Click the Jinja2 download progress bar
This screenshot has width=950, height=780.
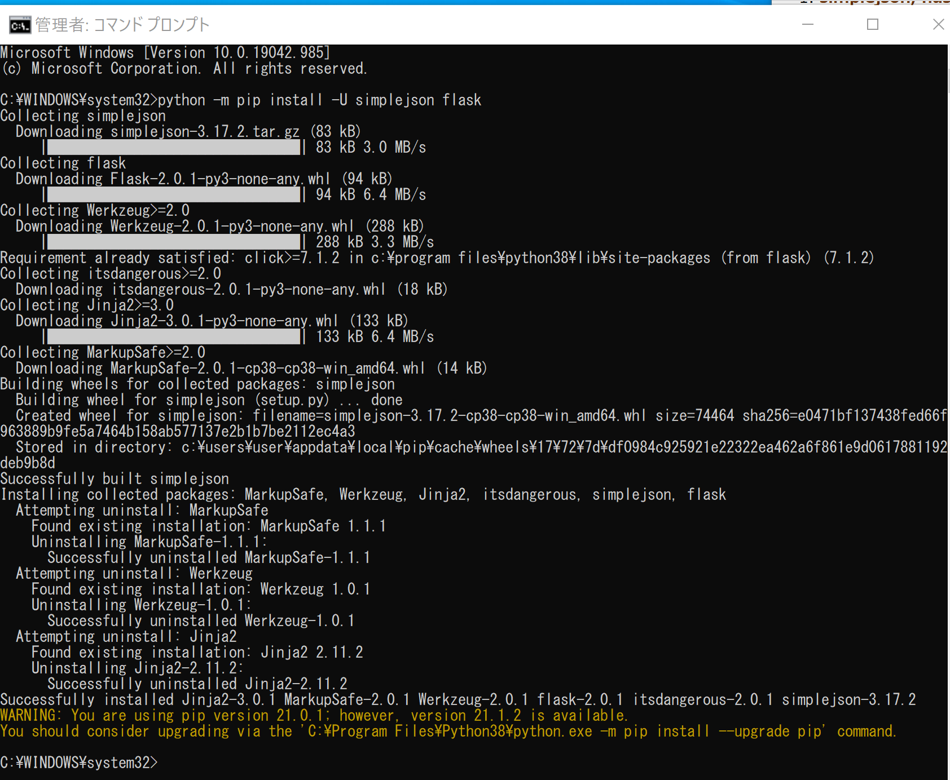[x=174, y=337]
